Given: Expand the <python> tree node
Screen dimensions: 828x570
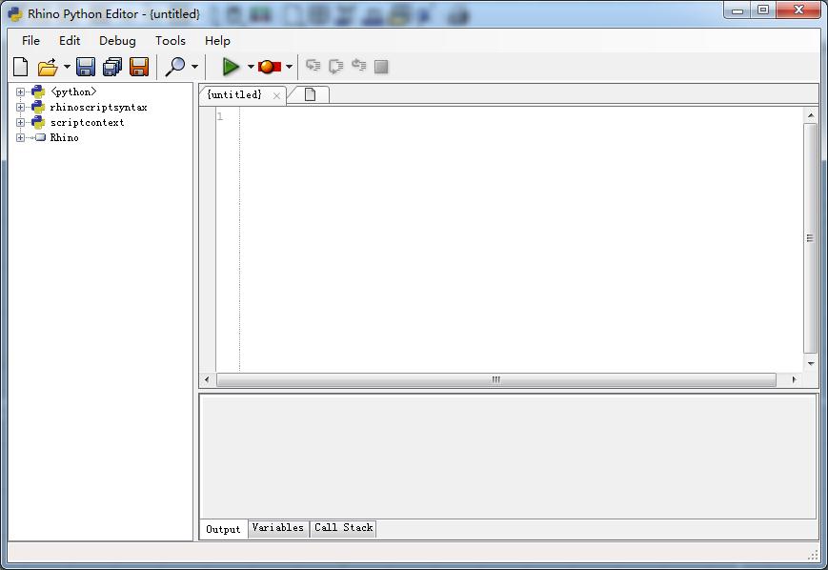Looking at the screenshot, I should tap(20, 92).
